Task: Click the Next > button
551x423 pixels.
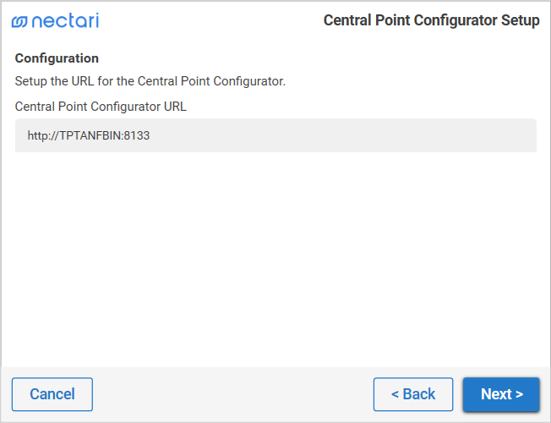Action: (501, 394)
